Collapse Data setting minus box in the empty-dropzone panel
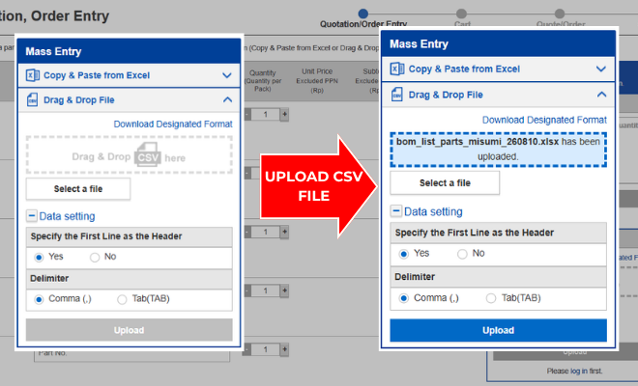 [32, 216]
